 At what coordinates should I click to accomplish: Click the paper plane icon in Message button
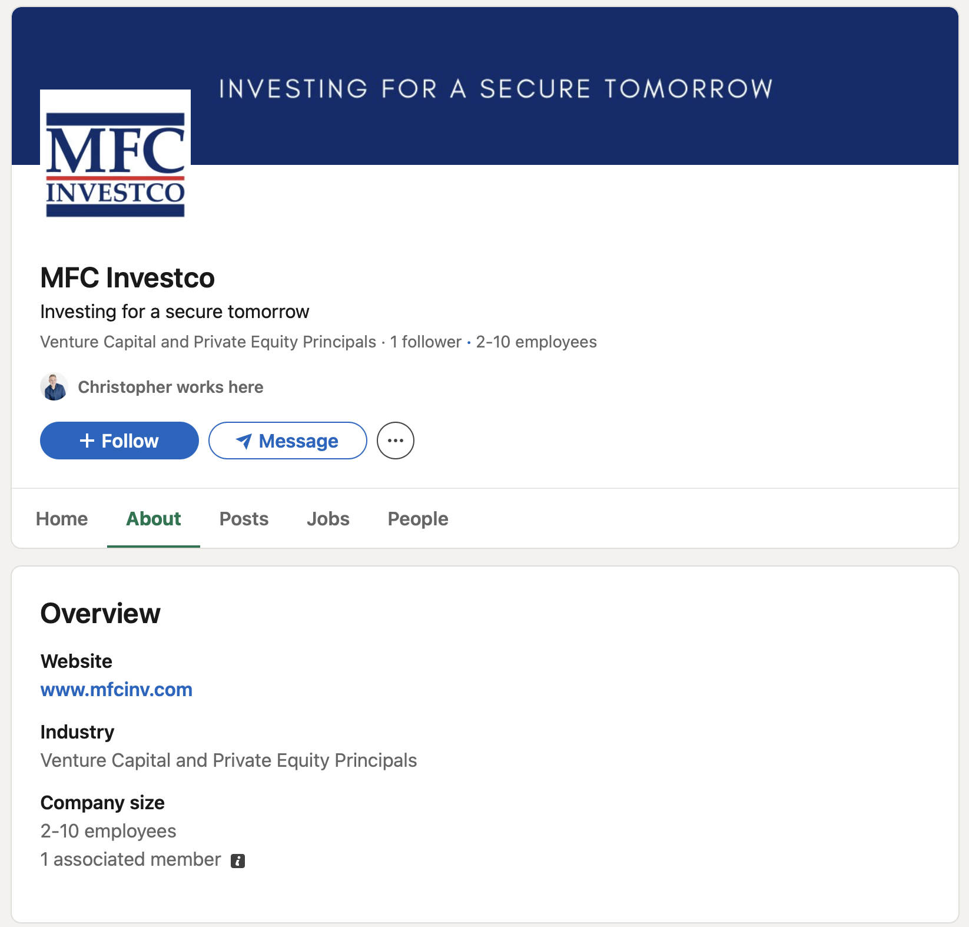(x=245, y=441)
